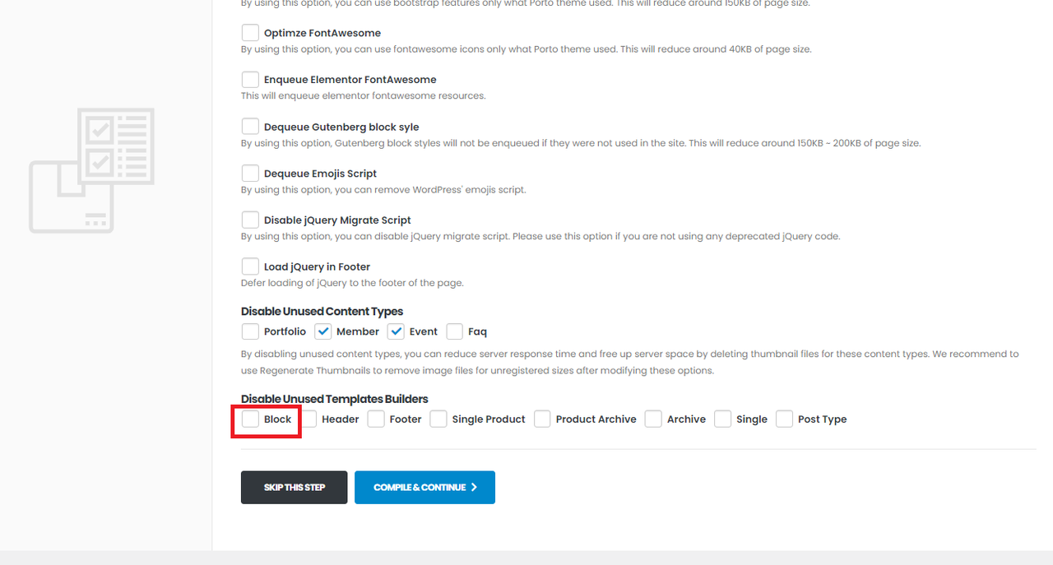Check the Block template builder box
The height and width of the screenshot is (565, 1053).
point(250,419)
